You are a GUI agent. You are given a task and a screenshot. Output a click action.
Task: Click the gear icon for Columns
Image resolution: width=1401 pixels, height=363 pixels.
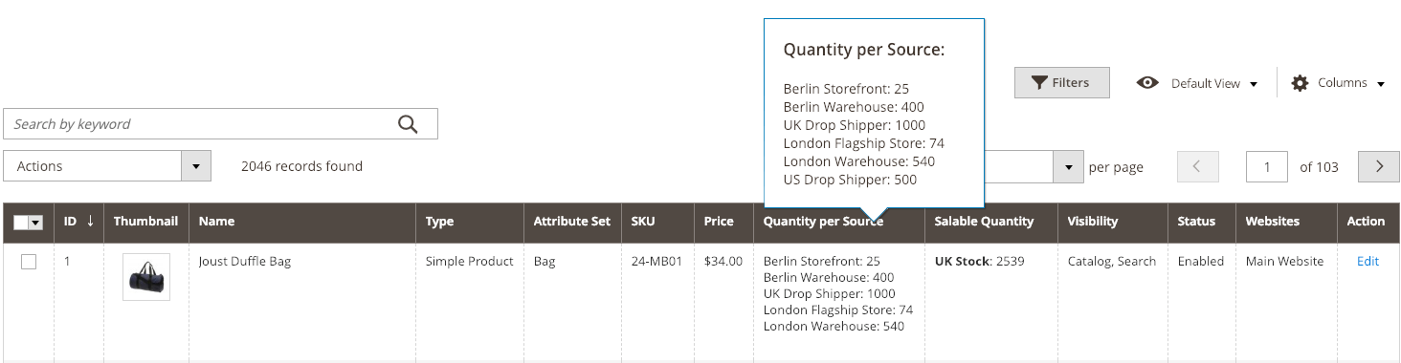(1300, 83)
